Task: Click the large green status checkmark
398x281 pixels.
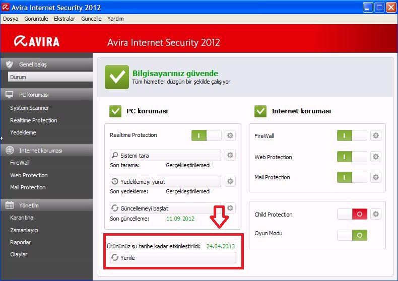Action: pyautogui.click(x=117, y=77)
